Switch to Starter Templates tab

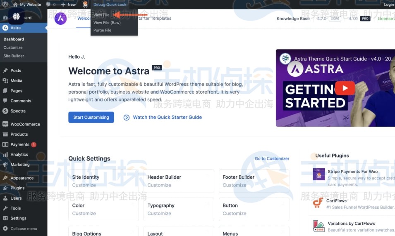point(154,18)
